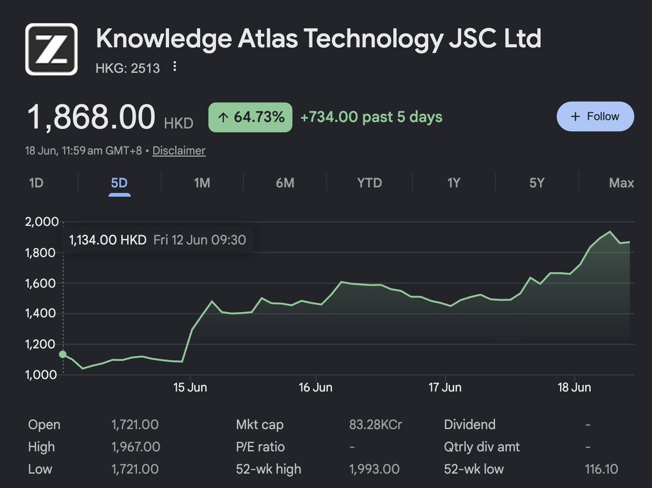Viewport: 652px width, 488px height.
Task: Switch to the 1D range tab
Action: tap(36, 183)
